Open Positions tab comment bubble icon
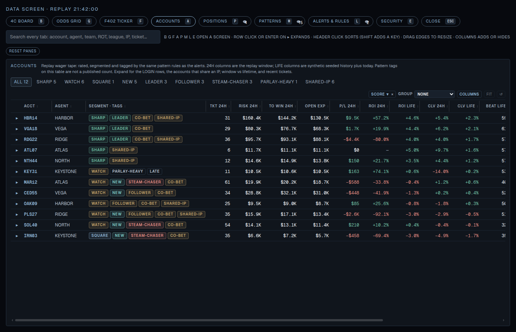 point(245,22)
